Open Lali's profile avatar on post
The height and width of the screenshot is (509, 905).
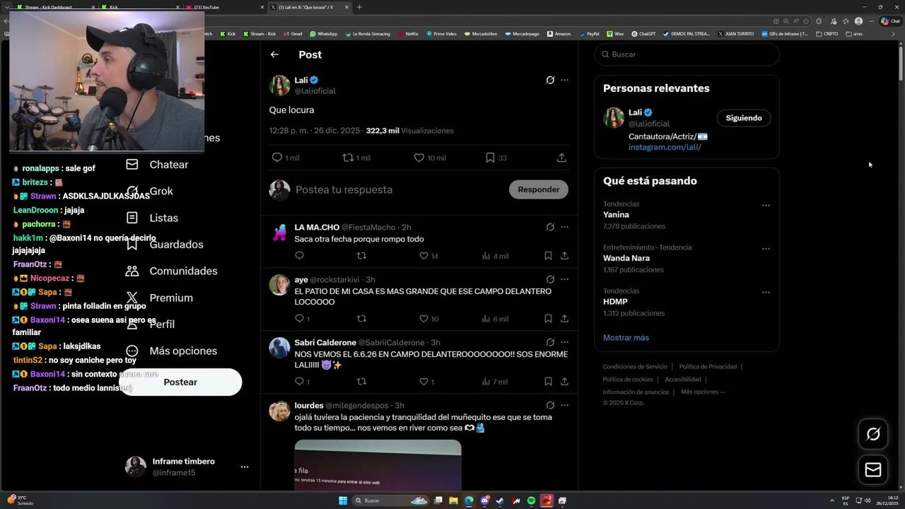tap(279, 86)
